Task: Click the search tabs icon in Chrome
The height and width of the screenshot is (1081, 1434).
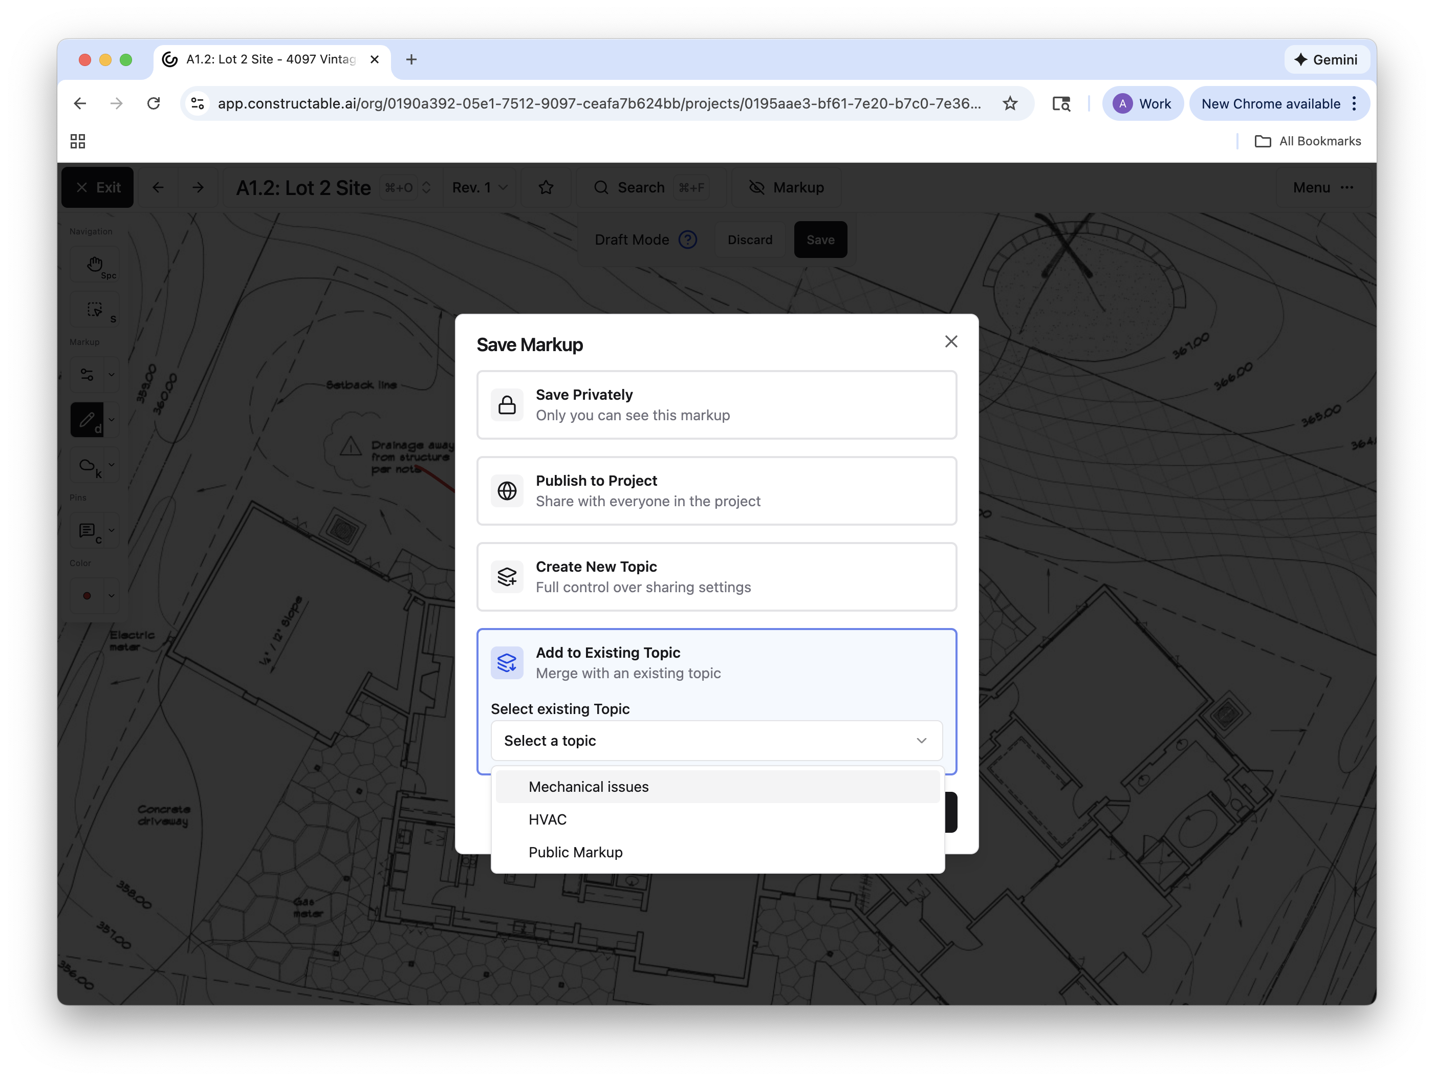Action: coord(1060,104)
